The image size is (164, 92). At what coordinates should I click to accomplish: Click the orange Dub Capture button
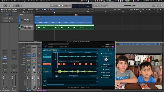[47, 64]
